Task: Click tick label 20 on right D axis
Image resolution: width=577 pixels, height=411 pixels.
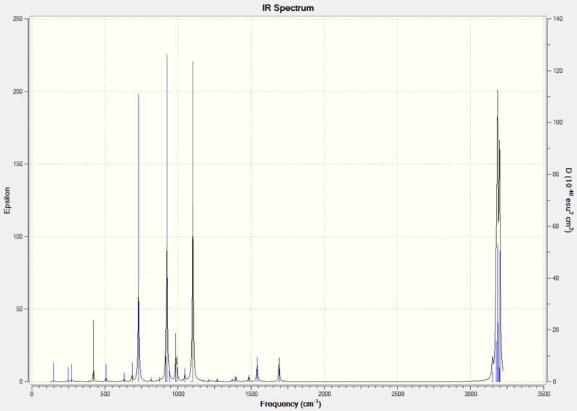Action: tap(556, 330)
